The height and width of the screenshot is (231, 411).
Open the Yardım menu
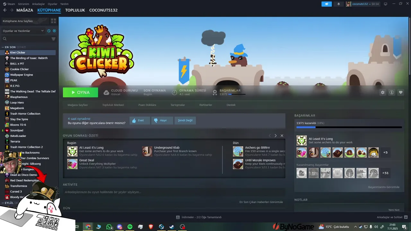coord(65,4)
